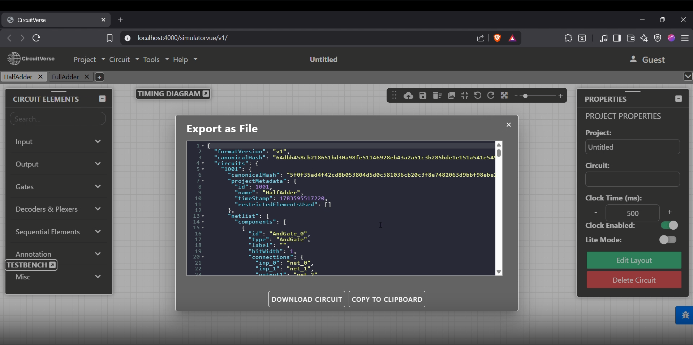Click the Copy to Clipboard button
The image size is (693, 345).
387,300
